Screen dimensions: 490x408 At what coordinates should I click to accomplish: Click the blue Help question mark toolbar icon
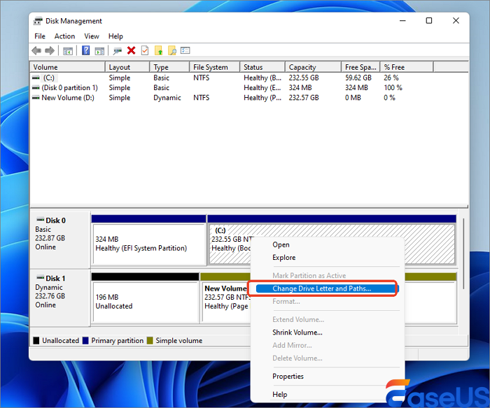pyautogui.click(x=86, y=51)
